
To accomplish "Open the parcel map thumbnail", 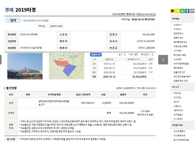I will [66, 66].
